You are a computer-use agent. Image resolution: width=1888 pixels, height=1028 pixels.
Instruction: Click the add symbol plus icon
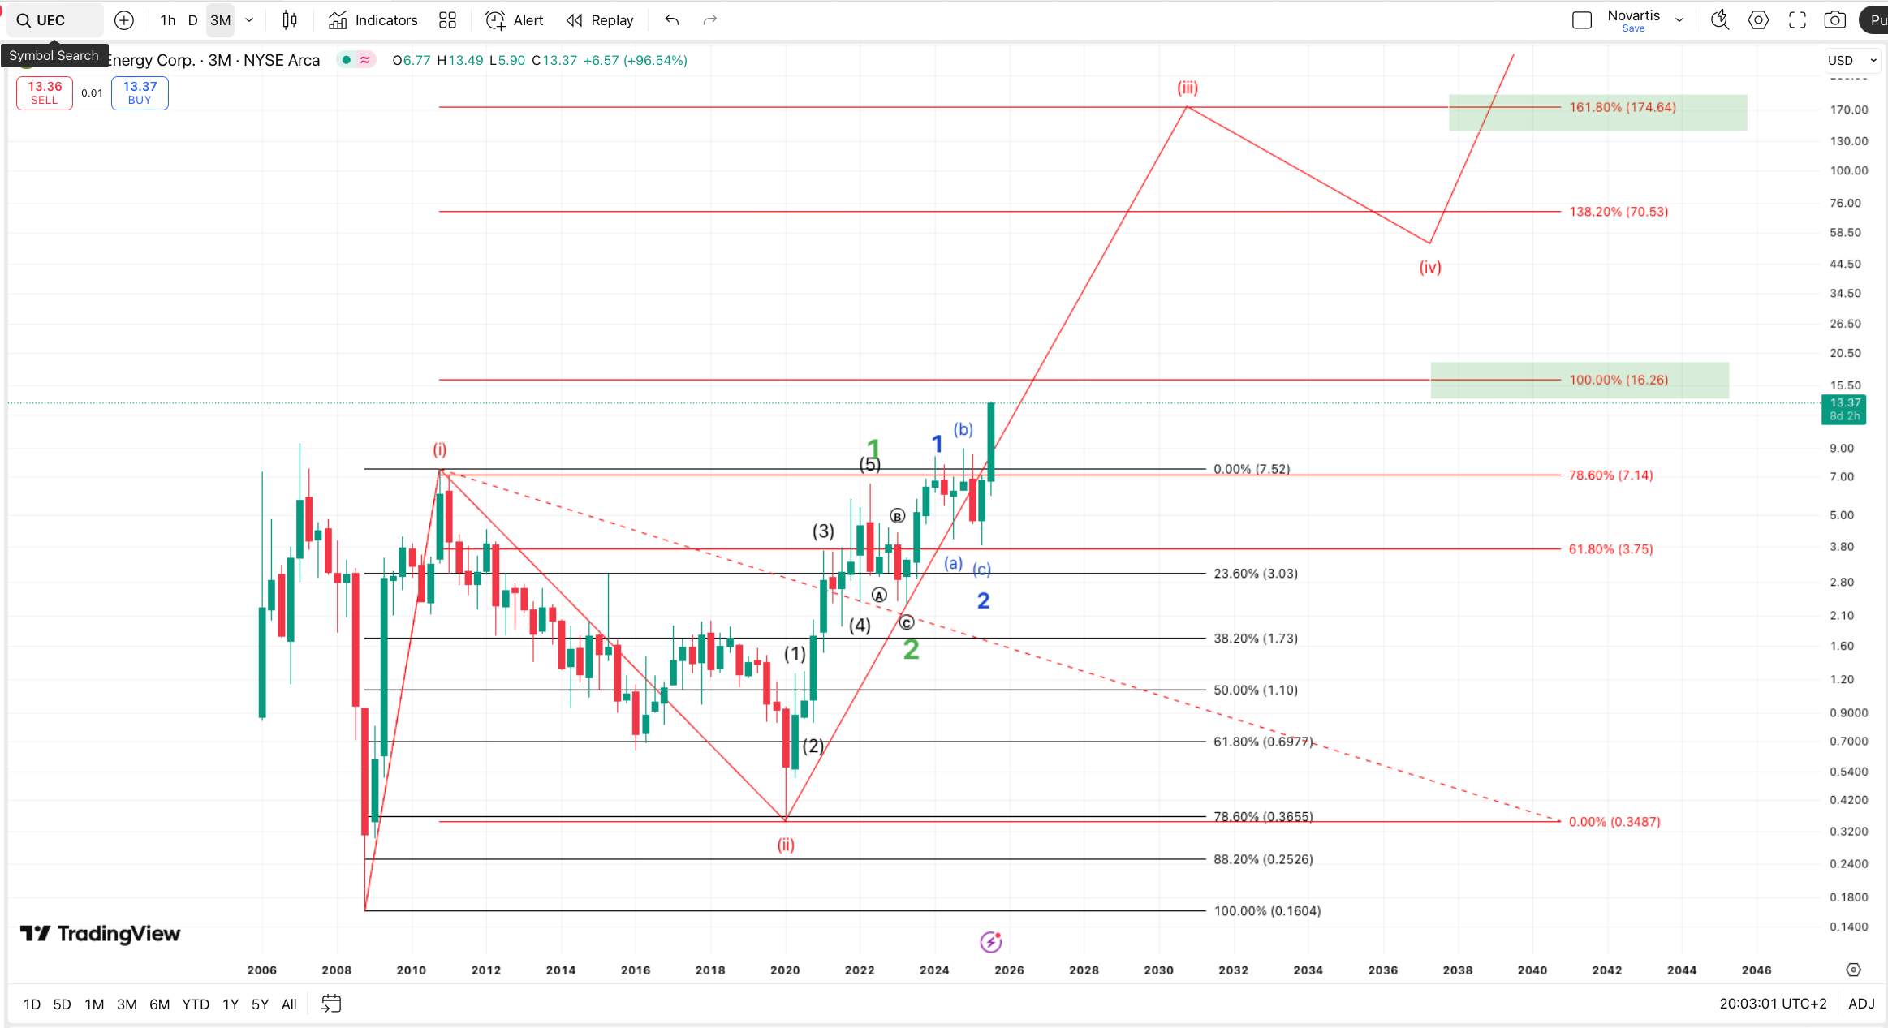point(124,20)
